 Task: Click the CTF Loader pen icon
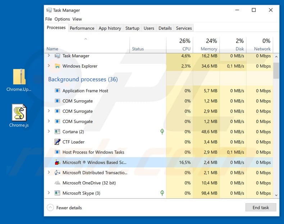(58, 142)
